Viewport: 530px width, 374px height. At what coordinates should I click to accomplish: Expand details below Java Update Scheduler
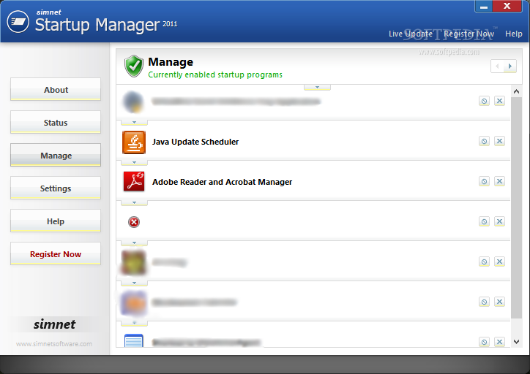pyautogui.click(x=134, y=163)
